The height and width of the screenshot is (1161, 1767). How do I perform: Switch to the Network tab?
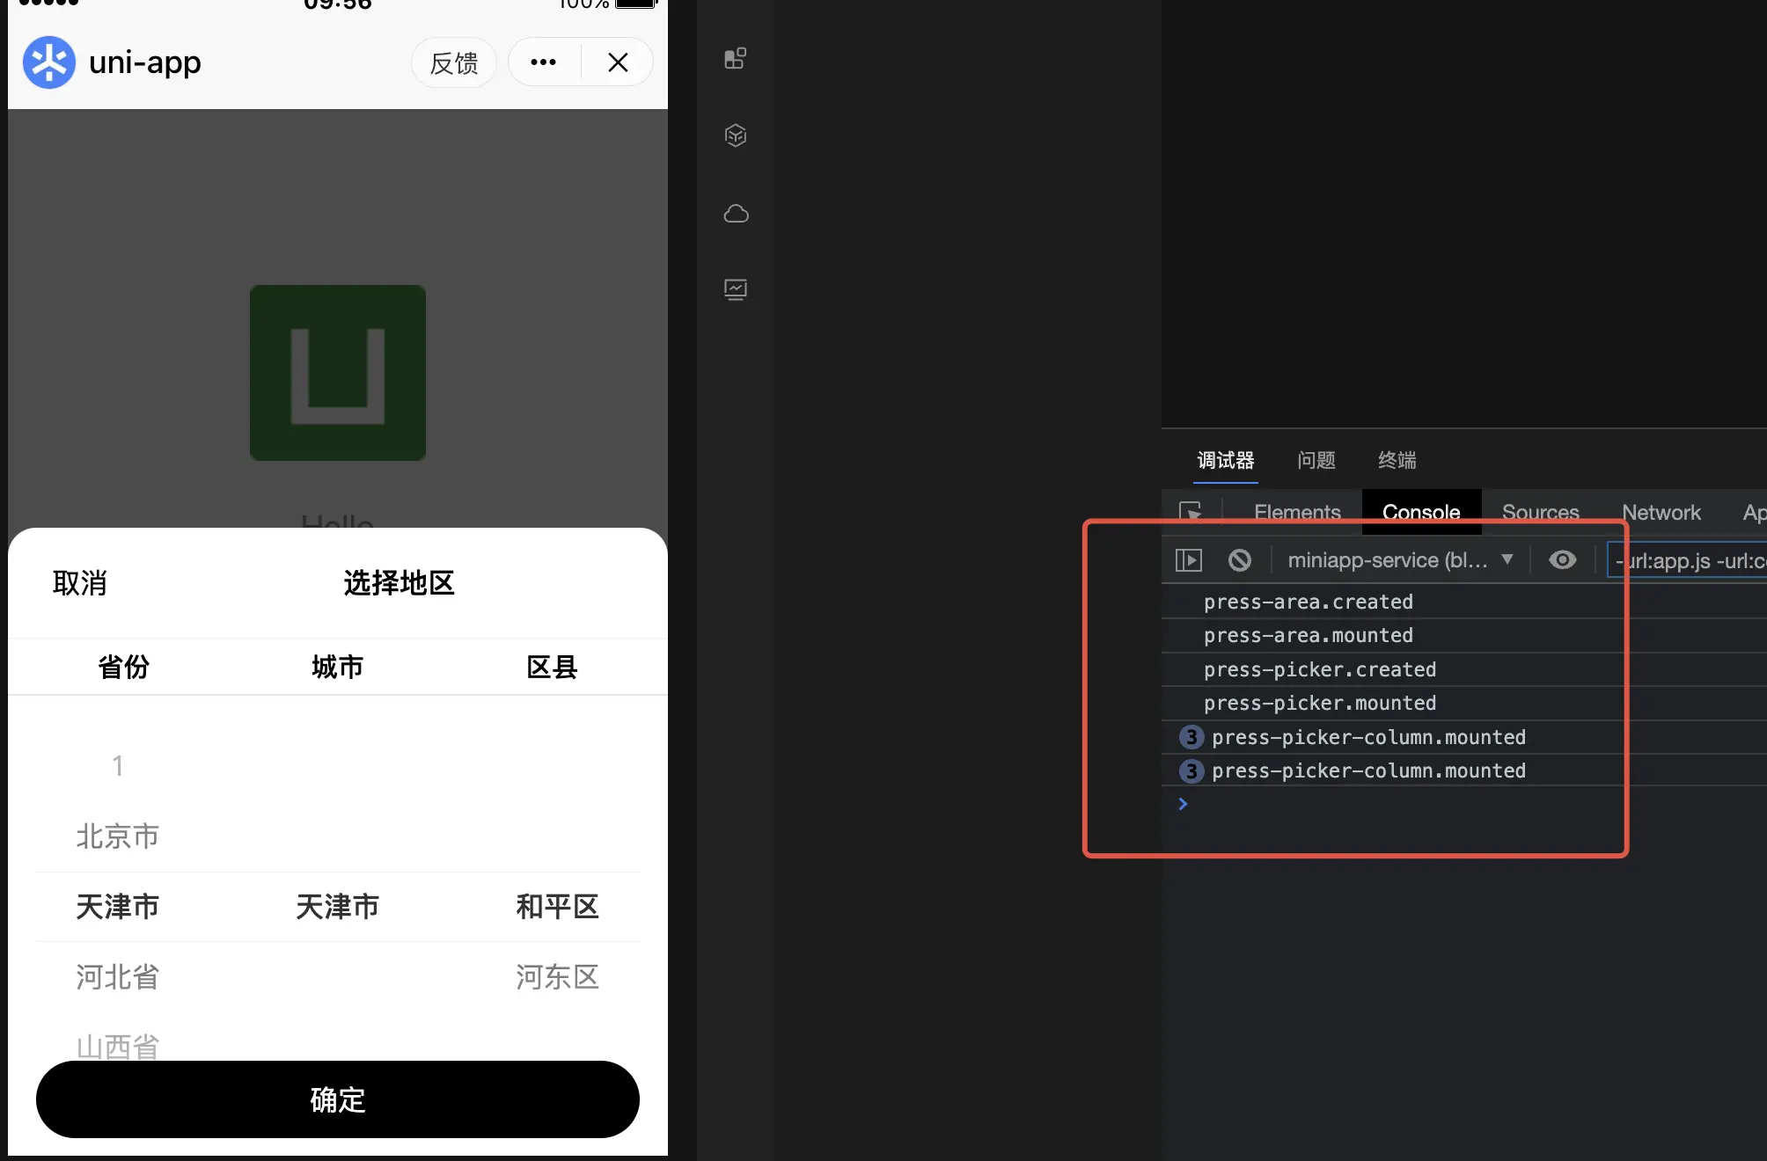[1661, 512]
